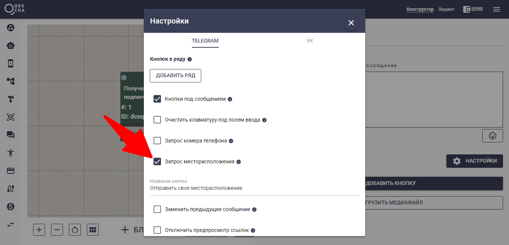Open the chat messages icon in sidebar
Screen dimensions: 509x245
coord(11,135)
